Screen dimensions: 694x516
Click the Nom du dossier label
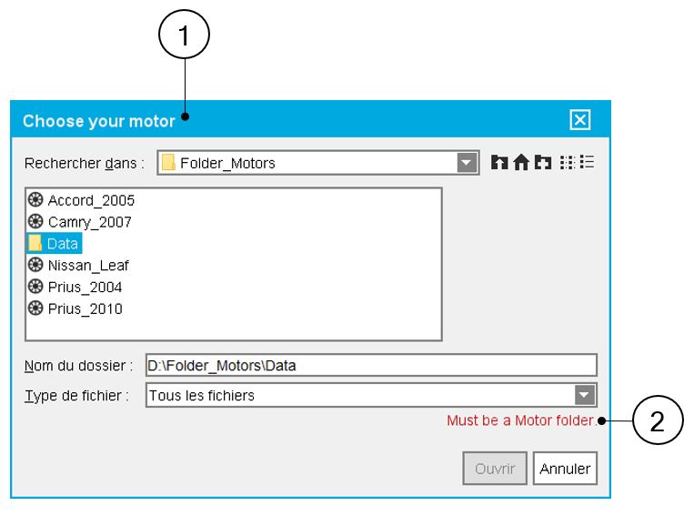point(78,366)
